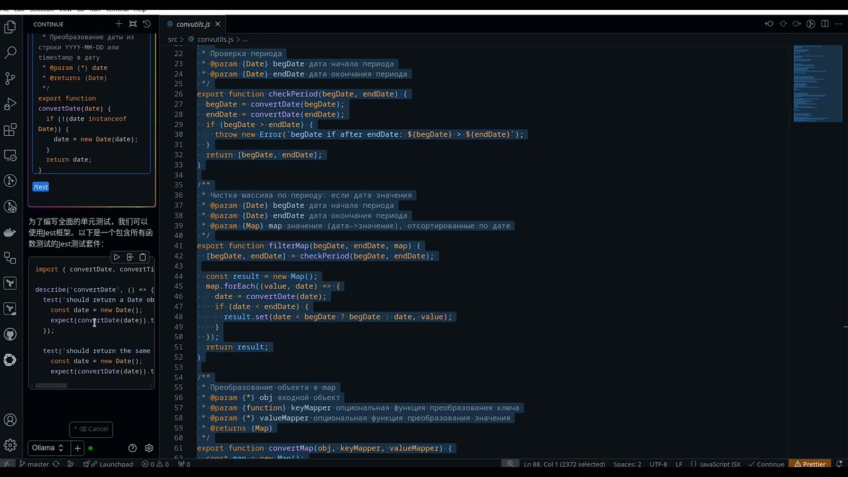
Task: Open Continue settings gear near model selector
Action: tap(149, 449)
